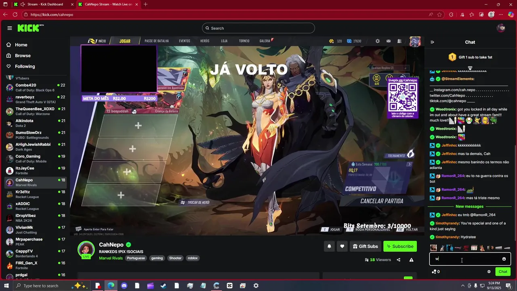This screenshot has width=517, height=291.
Task: Switch to Stream - Kick Dashboard tab
Action: click(x=43, y=4)
